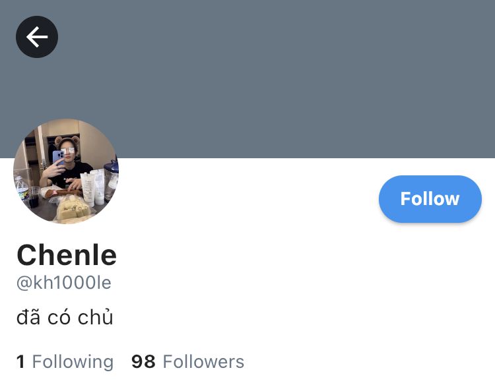Tap the word Followers

pos(203,361)
